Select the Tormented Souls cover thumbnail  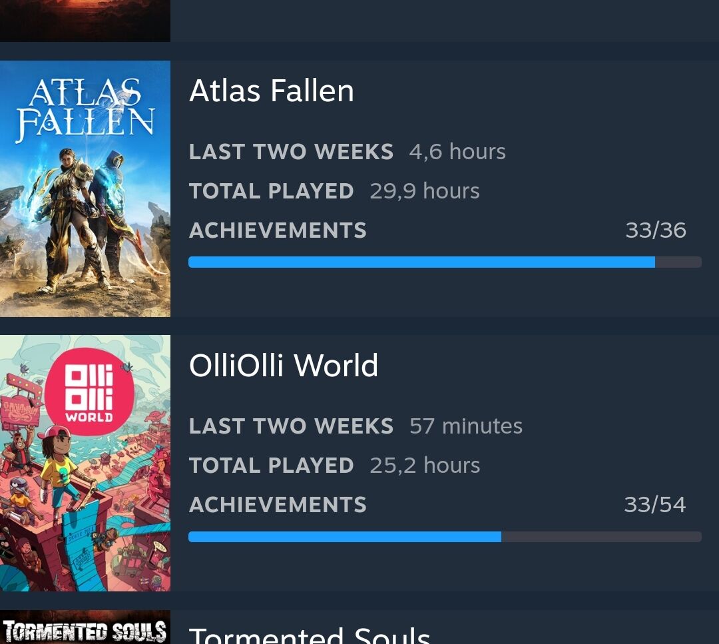tap(85, 628)
